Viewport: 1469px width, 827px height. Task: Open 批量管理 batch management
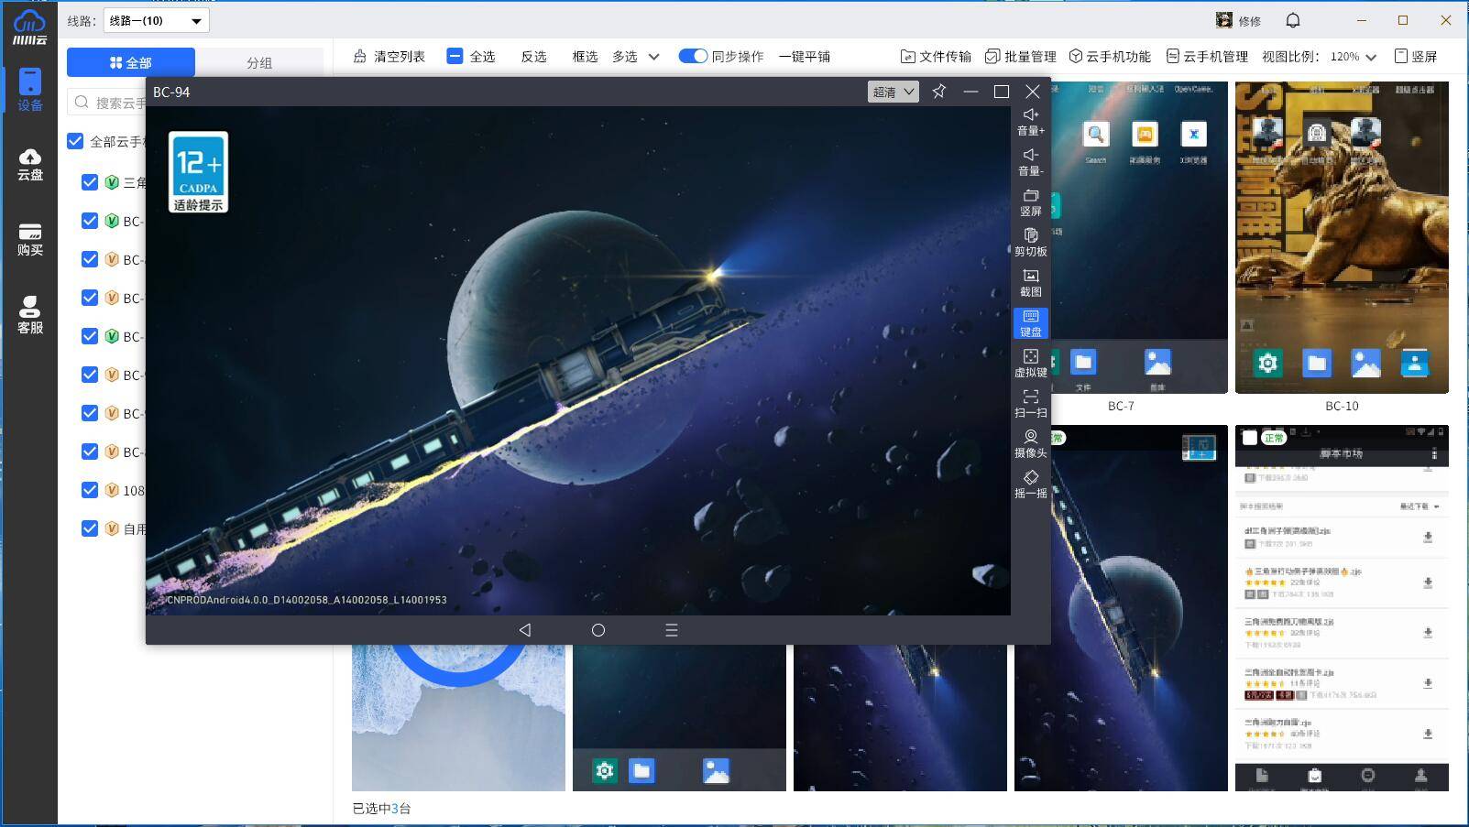click(x=1021, y=56)
